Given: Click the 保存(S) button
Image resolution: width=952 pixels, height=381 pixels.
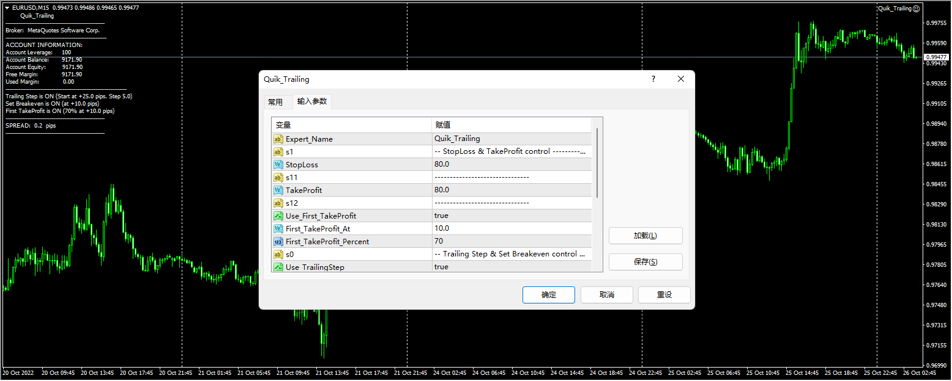Looking at the screenshot, I should [645, 262].
